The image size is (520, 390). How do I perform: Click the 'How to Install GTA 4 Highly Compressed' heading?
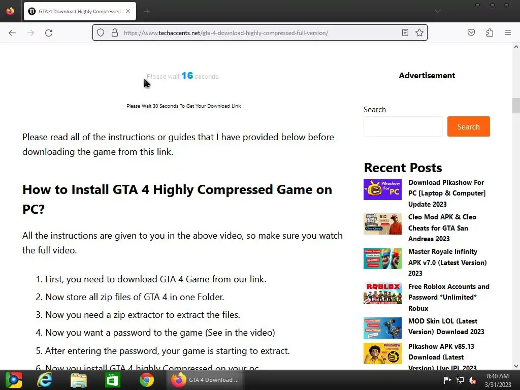[177, 199]
